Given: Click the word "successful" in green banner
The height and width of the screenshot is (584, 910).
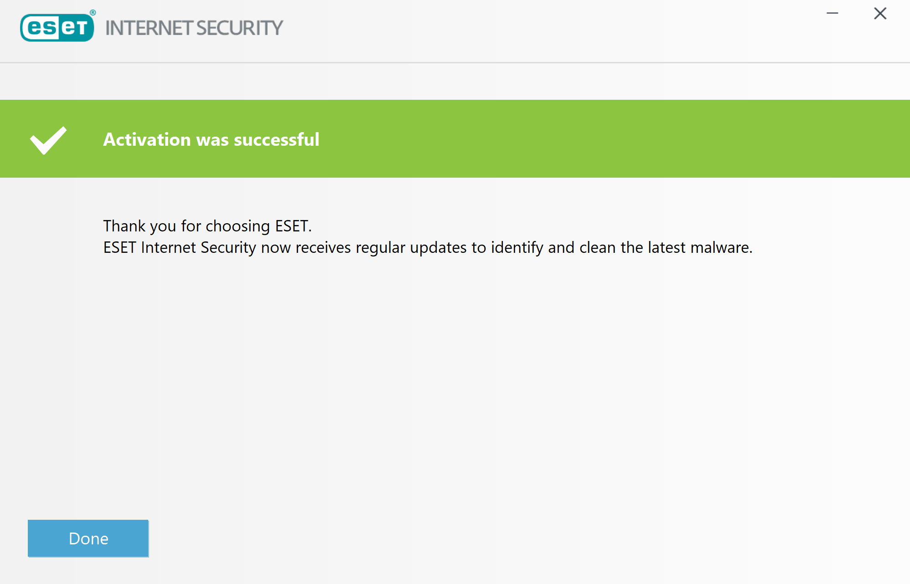Looking at the screenshot, I should pyautogui.click(x=276, y=139).
